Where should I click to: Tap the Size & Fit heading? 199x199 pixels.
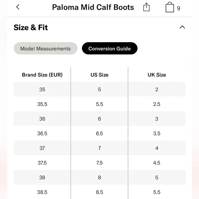[31, 27]
